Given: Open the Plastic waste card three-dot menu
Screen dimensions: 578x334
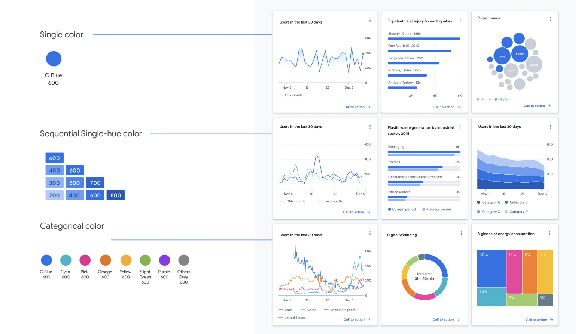Looking at the screenshot, I should click(460, 127).
